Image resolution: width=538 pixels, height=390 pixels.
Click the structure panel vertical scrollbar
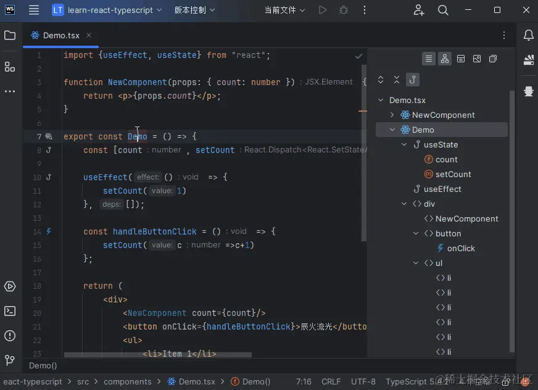[512, 222]
